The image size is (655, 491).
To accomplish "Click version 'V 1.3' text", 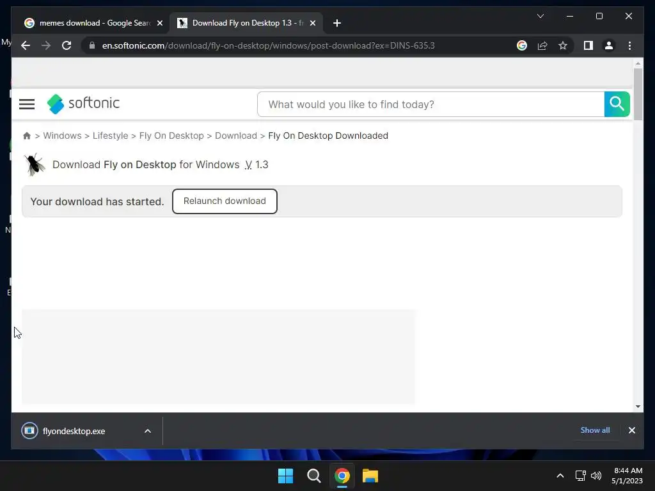I will (256, 164).
